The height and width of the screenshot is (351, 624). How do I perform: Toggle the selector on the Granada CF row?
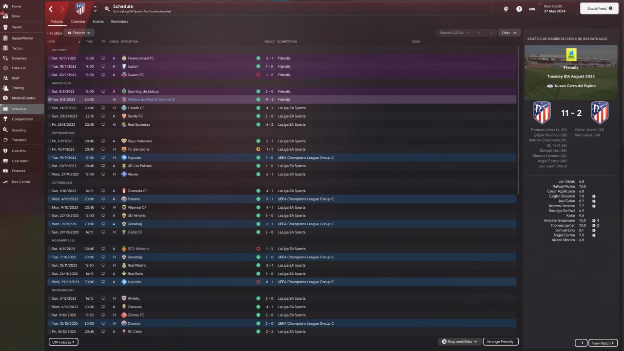[x=50, y=191]
